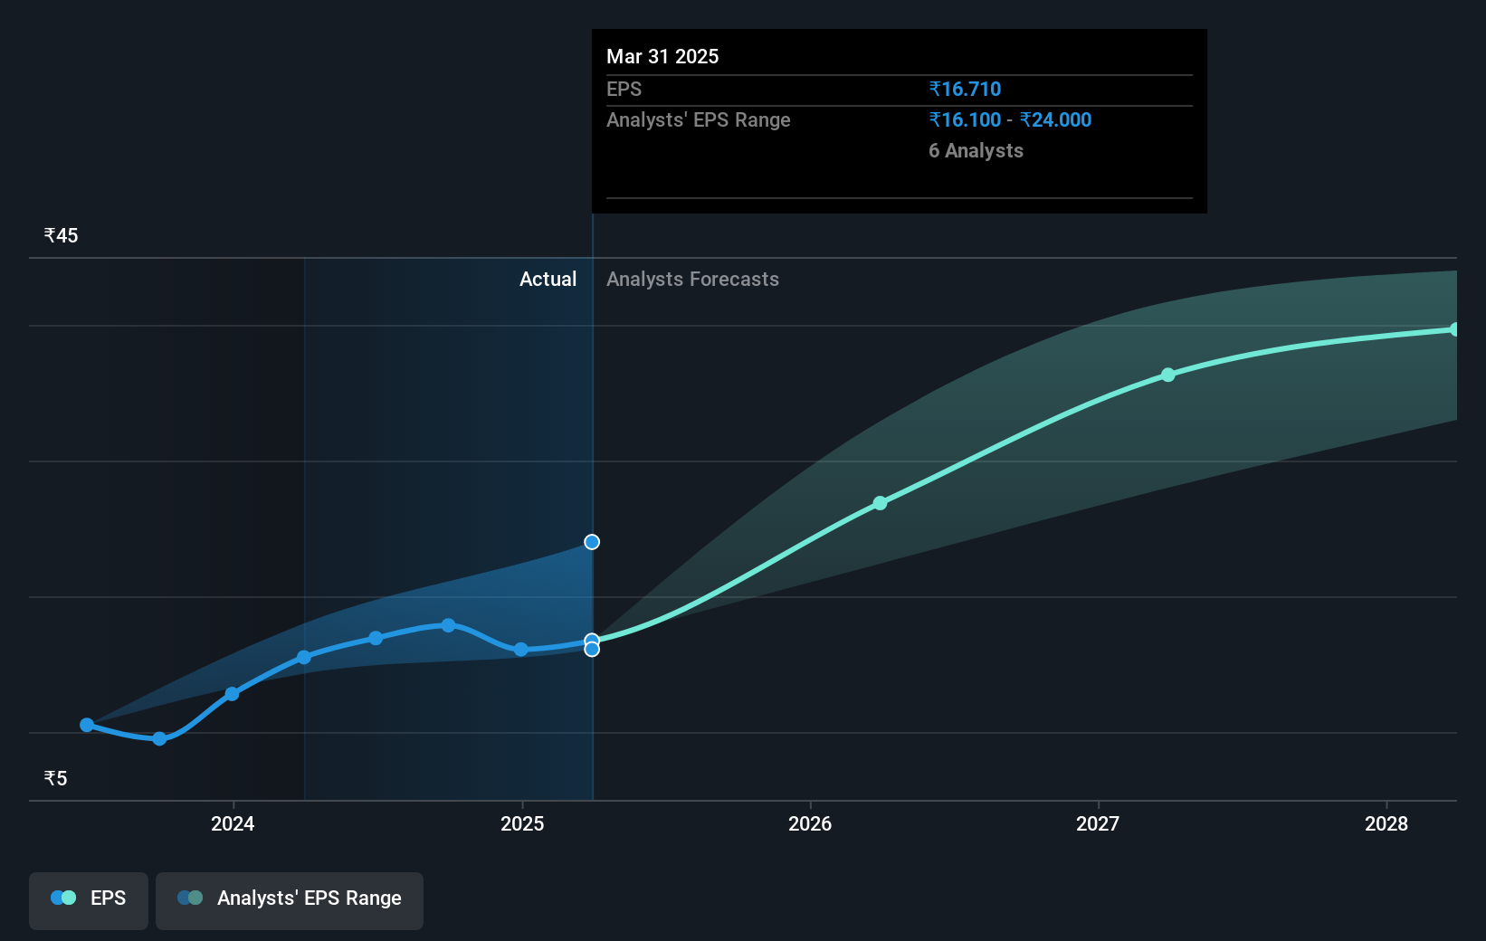
Task: Click the 2027 x-axis label
Action: click(x=1098, y=824)
